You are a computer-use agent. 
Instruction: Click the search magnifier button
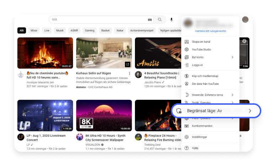pyautogui.click(x=160, y=20)
